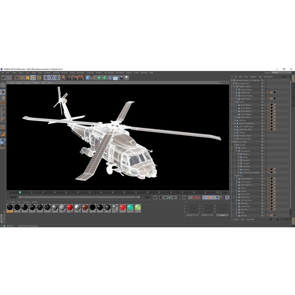Screen dimensions: 295x295
Task: Select the Rotate tool
Action: 33,78
